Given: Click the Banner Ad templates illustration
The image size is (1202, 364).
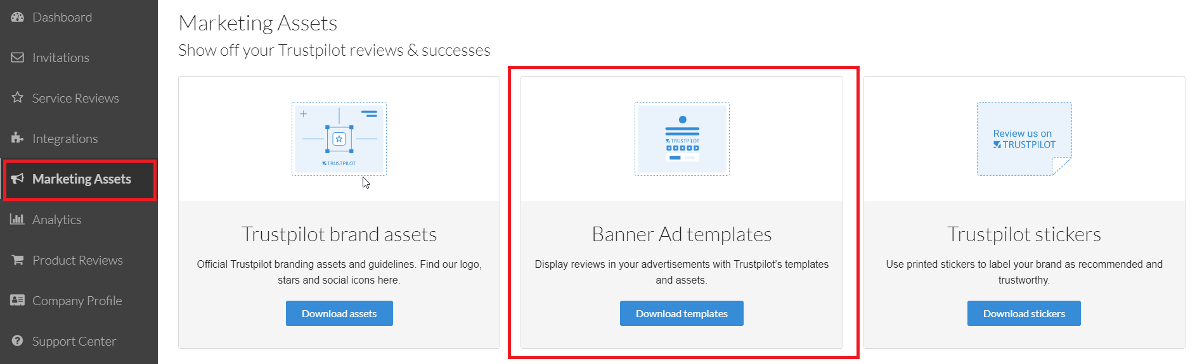Looking at the screenshot, I should coord(682,139).
